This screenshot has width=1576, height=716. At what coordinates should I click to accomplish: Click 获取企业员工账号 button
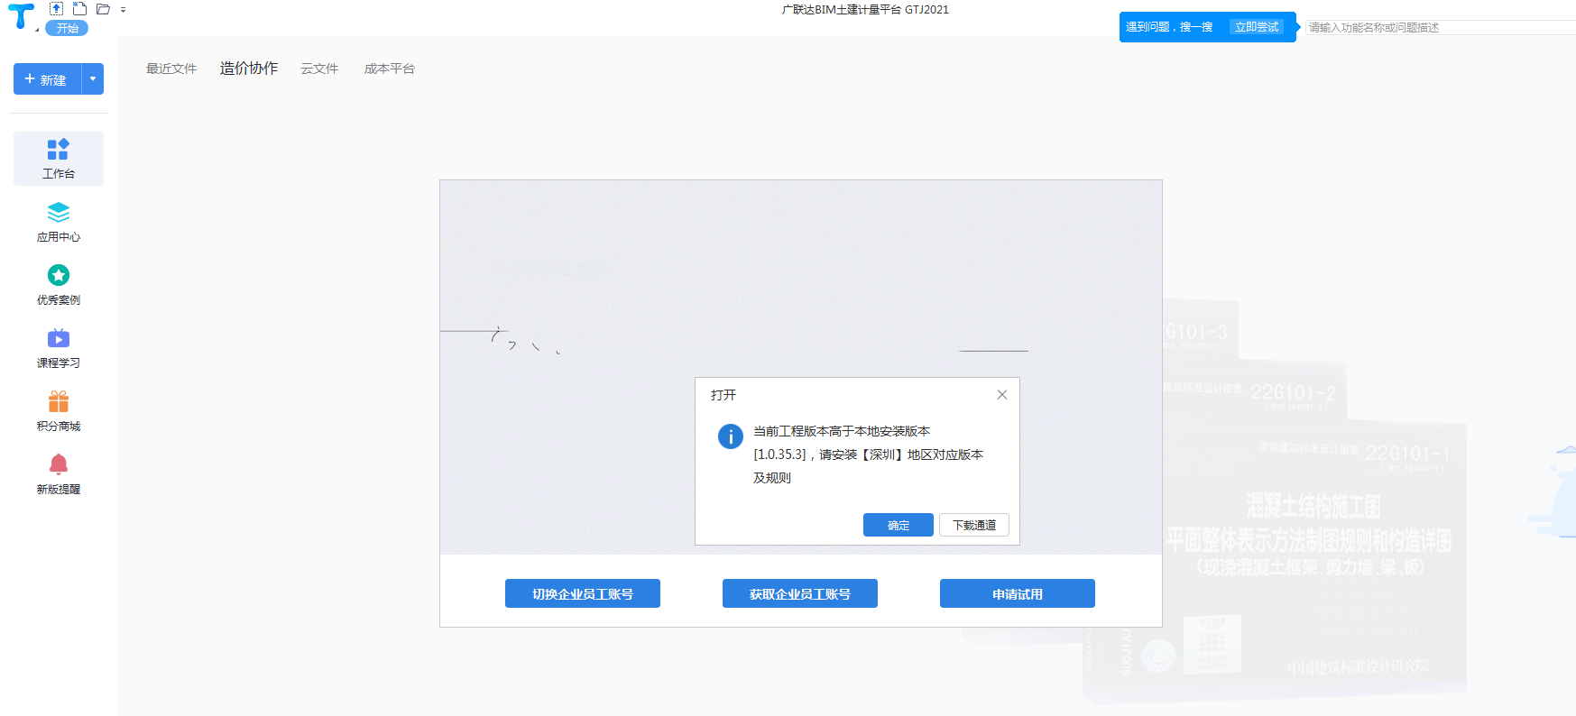tap(800, 593)
